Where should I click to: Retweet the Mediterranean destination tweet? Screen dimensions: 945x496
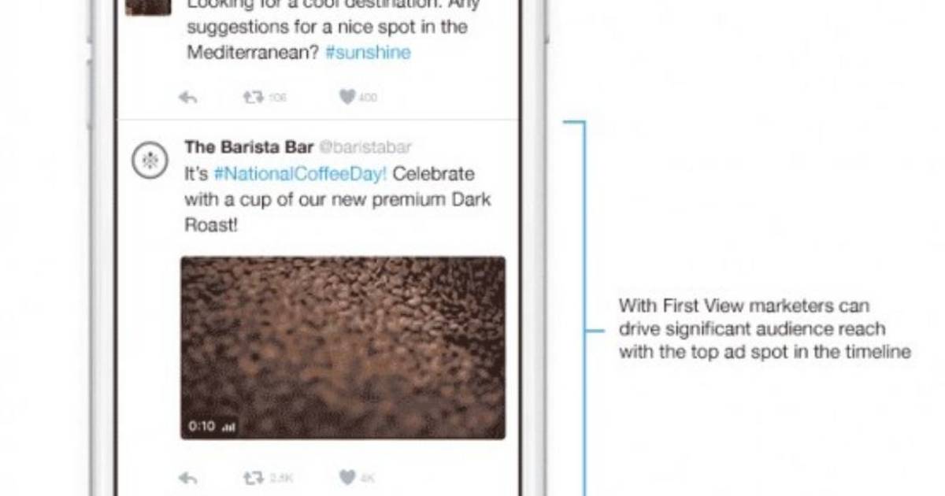point(253,98)
